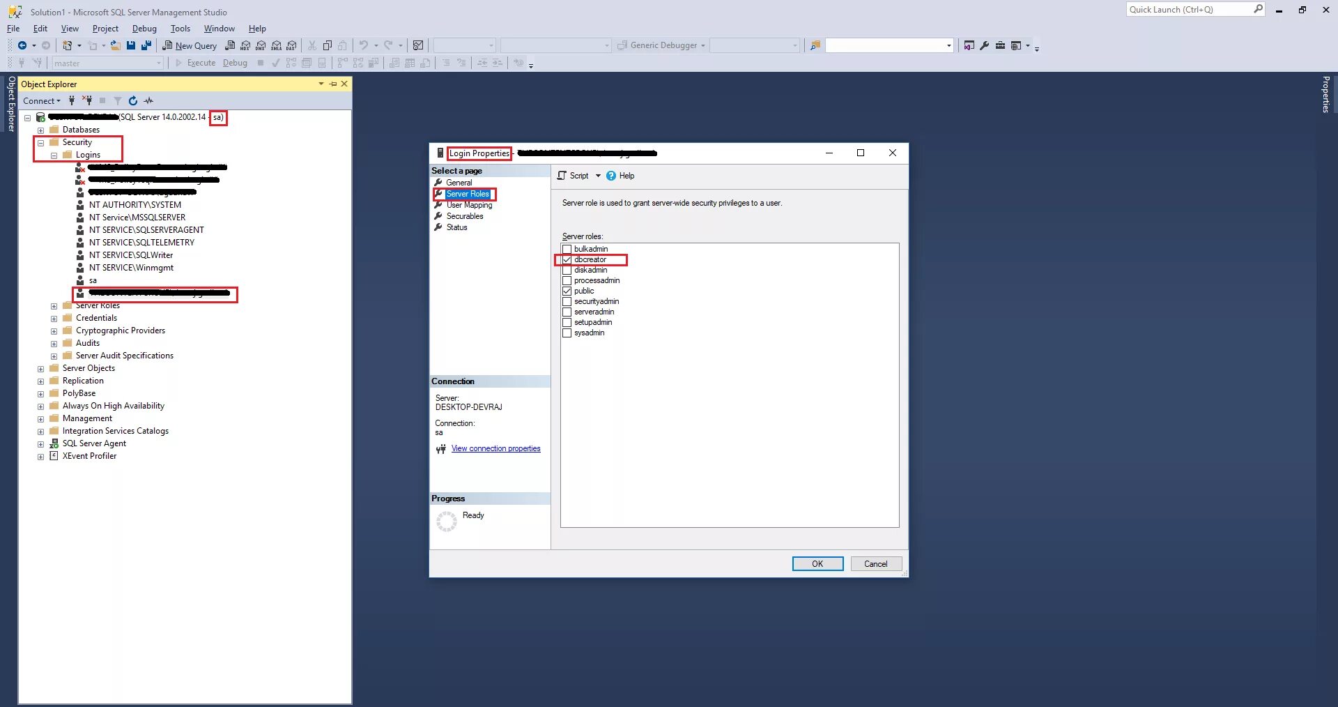Check the securityadmin server role
This screenshot has width=1338, height=707.
point(567,301)
